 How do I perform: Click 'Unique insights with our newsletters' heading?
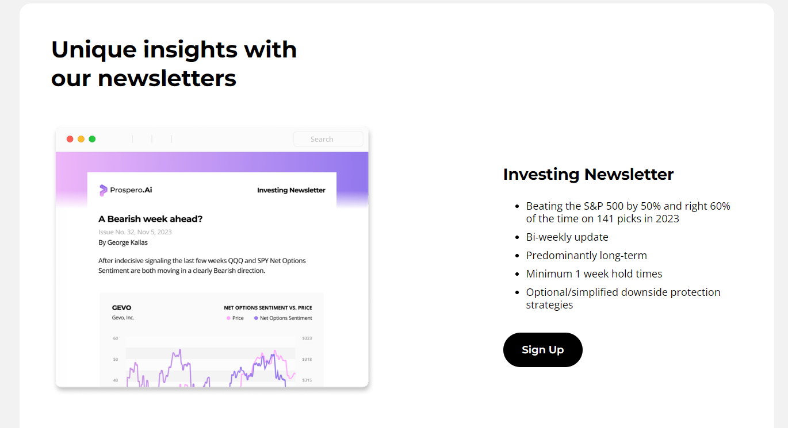pyautogui.click(x=174, y=64)
